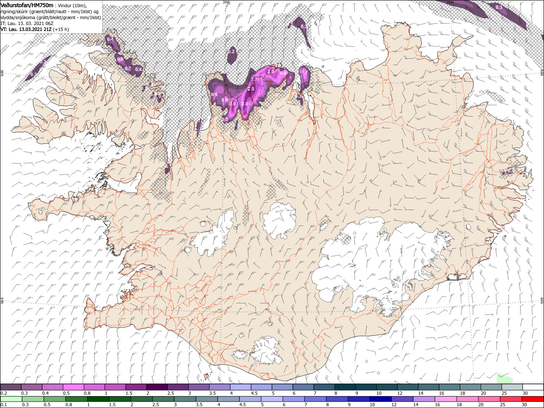The width and height of the screenshot is (544, 408).
Task: Pick the bright pink 0.5 swatch in snow scale
Action: point(73,387)
